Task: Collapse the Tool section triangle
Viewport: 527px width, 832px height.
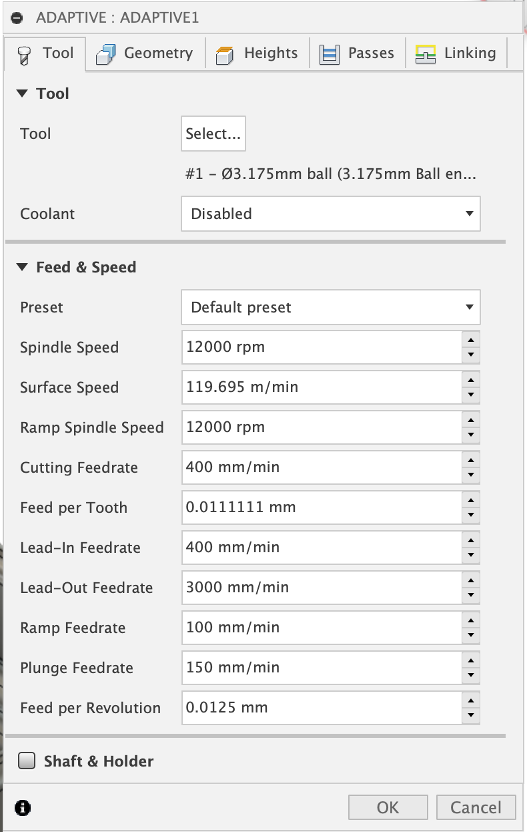Action: (x=23, y=94)
